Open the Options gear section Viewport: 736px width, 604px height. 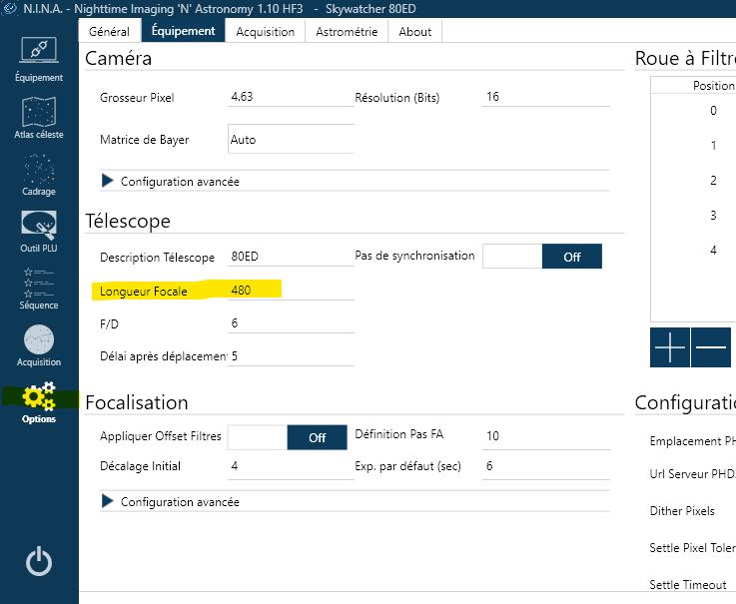pyautogui.click(x=39, y=402)
